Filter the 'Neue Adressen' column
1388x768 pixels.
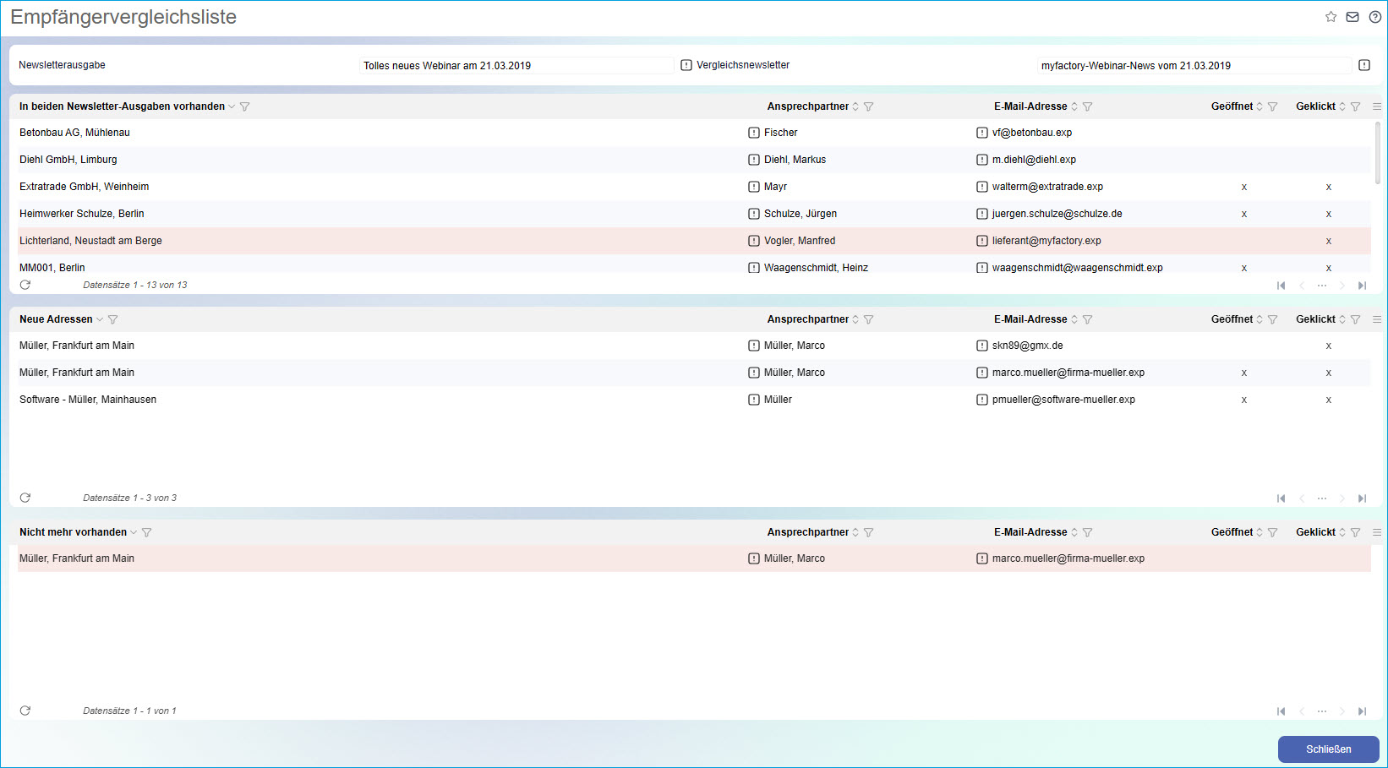point(113,319)
